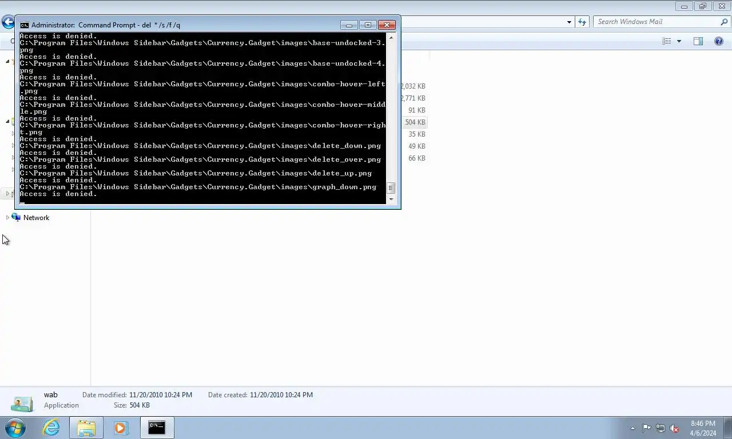Click the muted volume tray icon
The image size is (732, 439).
point(674,428)
